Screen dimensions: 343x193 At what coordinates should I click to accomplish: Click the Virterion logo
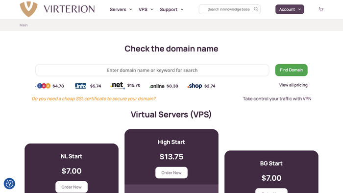coord(57,9)
